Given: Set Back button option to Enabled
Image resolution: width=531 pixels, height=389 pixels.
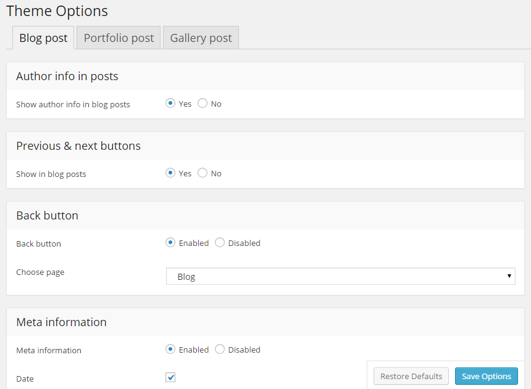Looking at the screenshot, I should tap(170, 243).
